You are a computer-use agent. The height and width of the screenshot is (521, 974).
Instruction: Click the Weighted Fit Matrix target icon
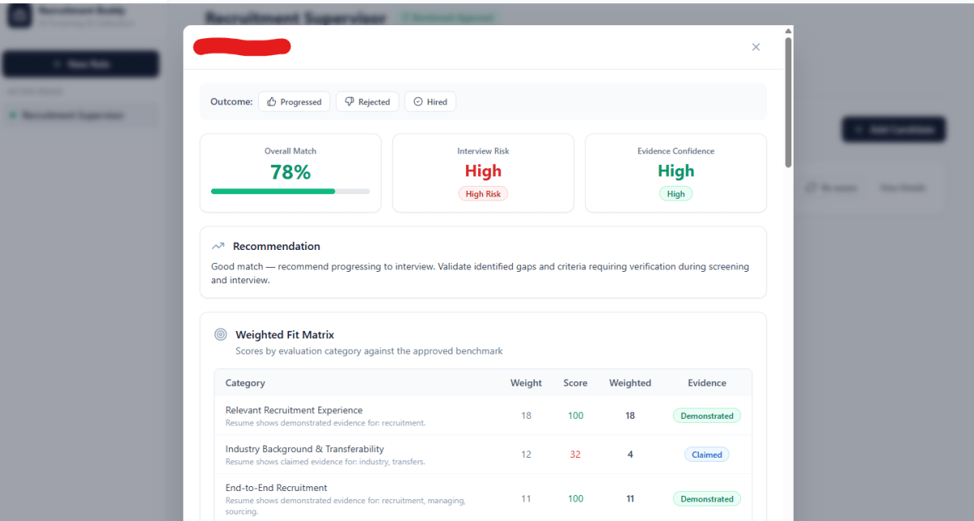point(220,334)
